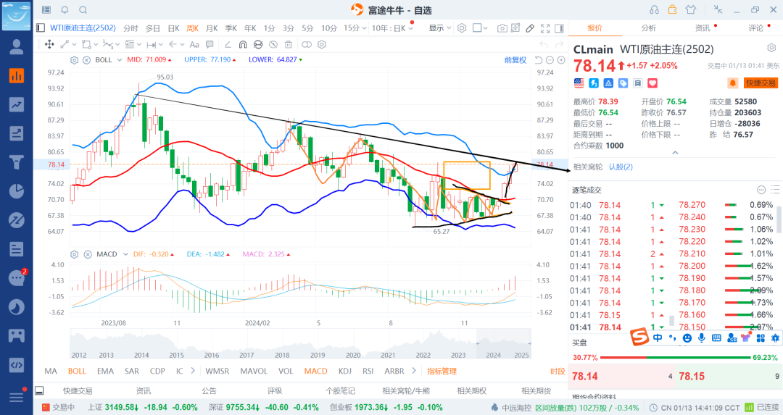Click the price alert bell icon

pyautogui.click(x=732, y=83)
